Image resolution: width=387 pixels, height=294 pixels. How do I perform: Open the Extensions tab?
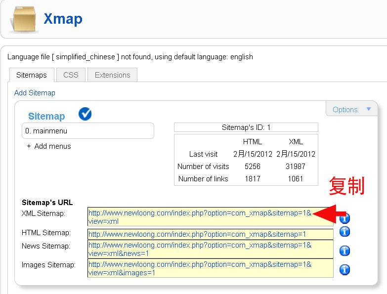click(x=112, y=75)
